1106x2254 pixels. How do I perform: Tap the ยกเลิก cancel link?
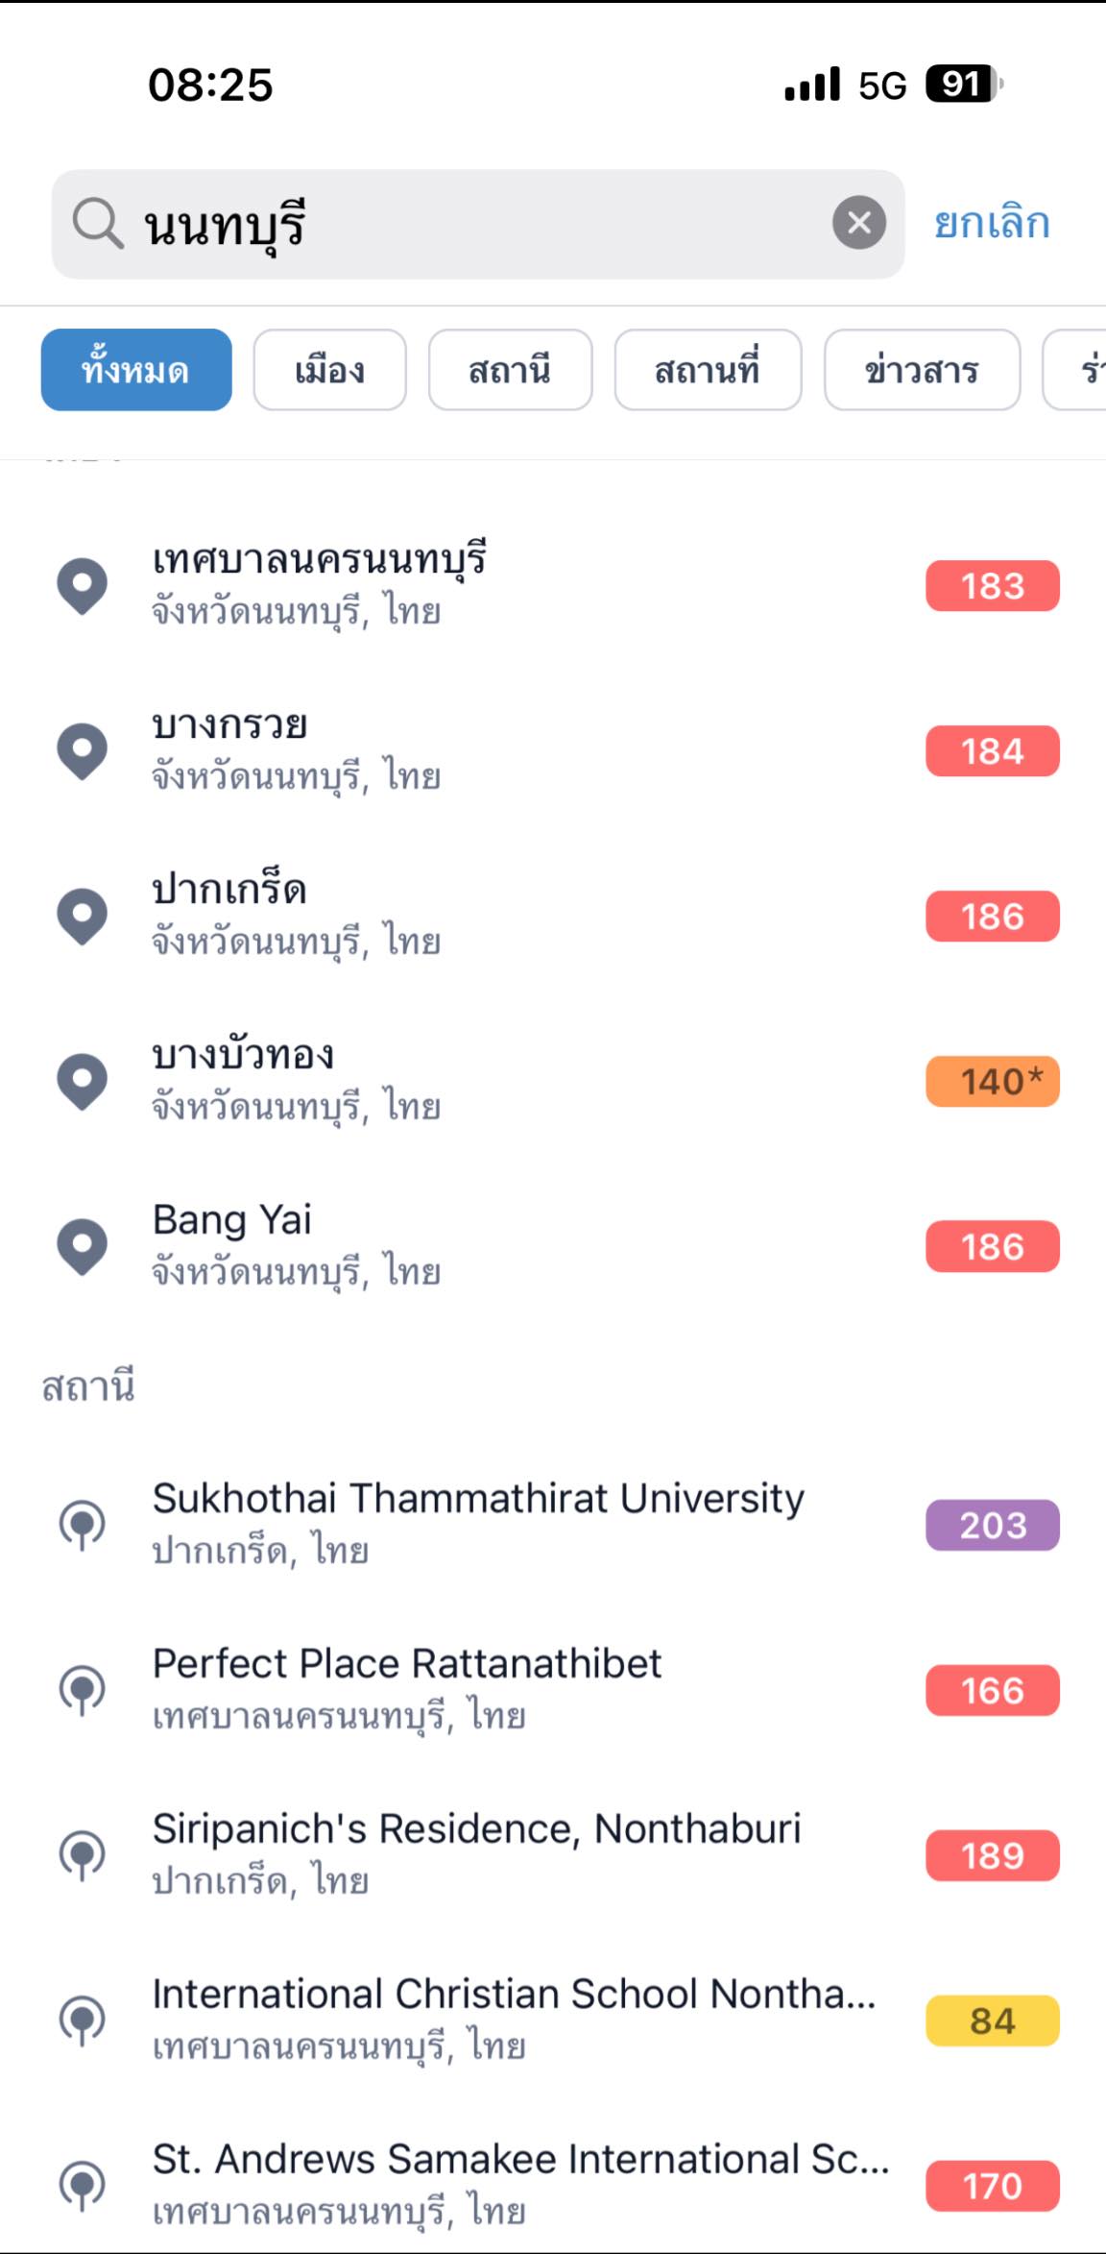click(x=992, y=224)
